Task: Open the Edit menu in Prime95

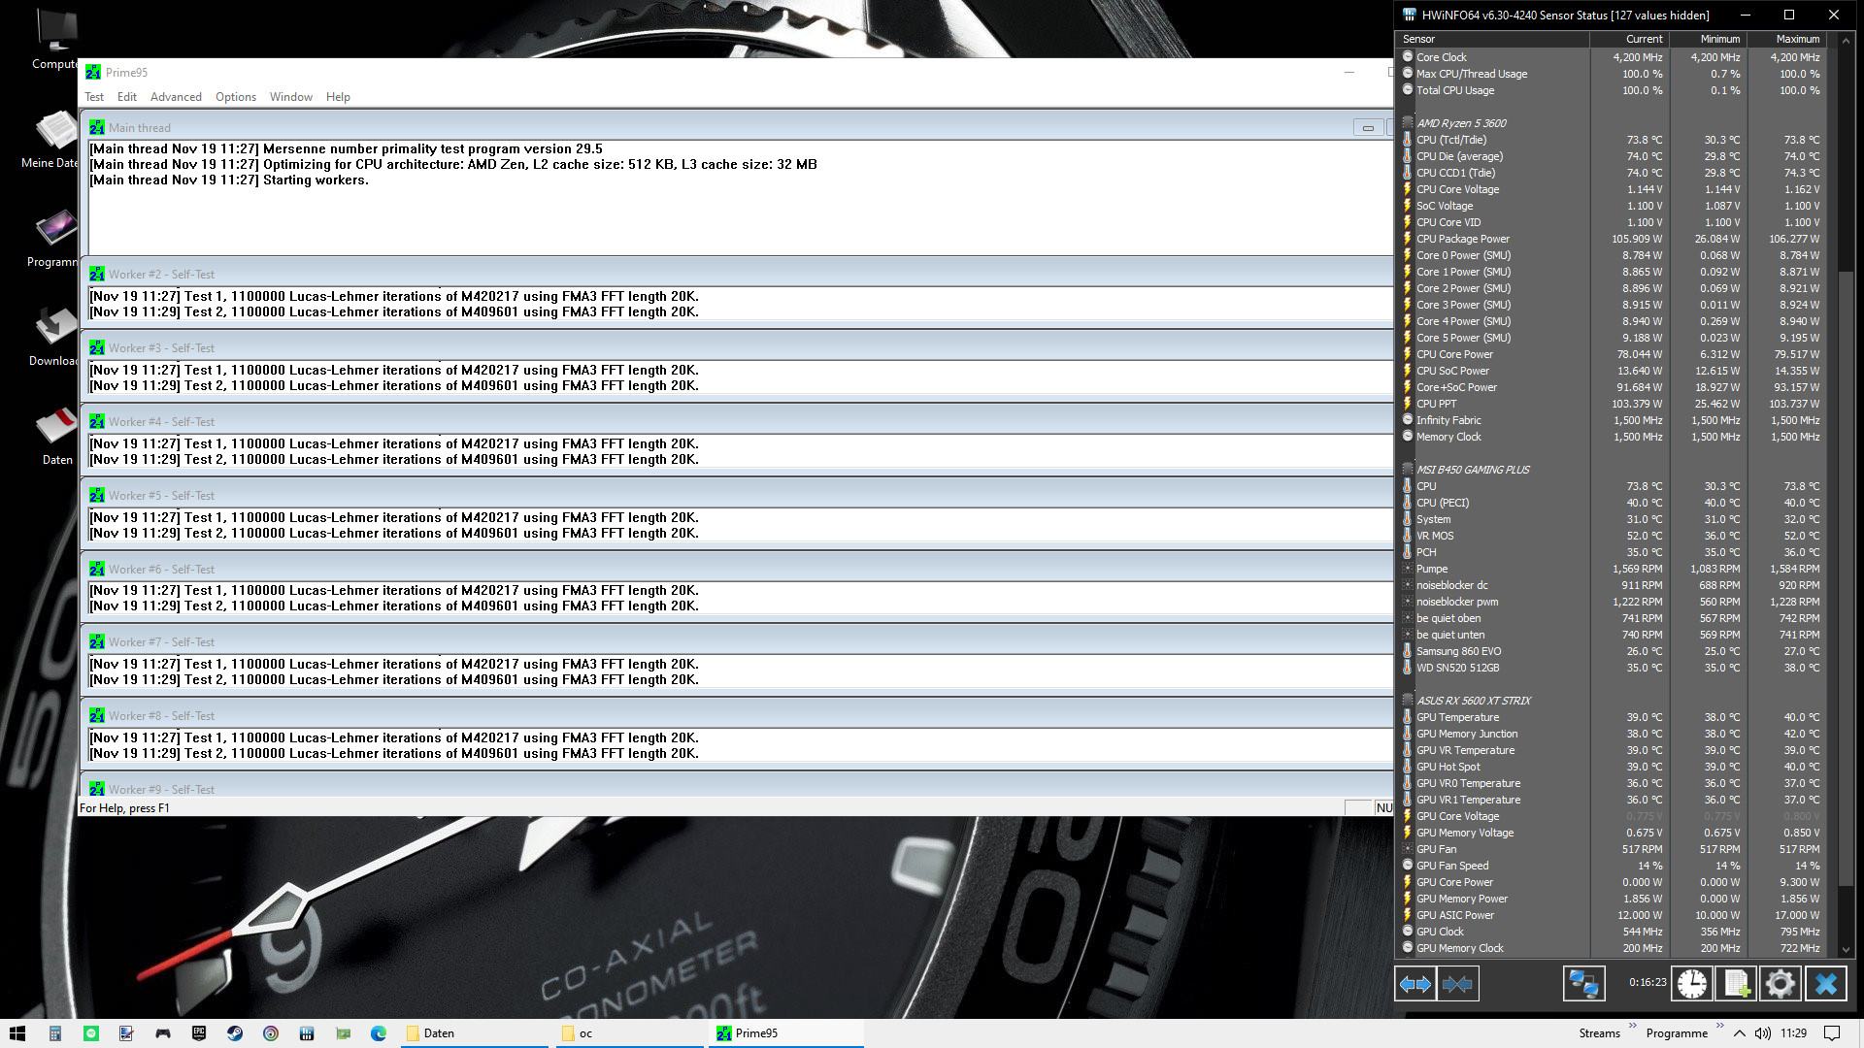Action: point(127,97)
